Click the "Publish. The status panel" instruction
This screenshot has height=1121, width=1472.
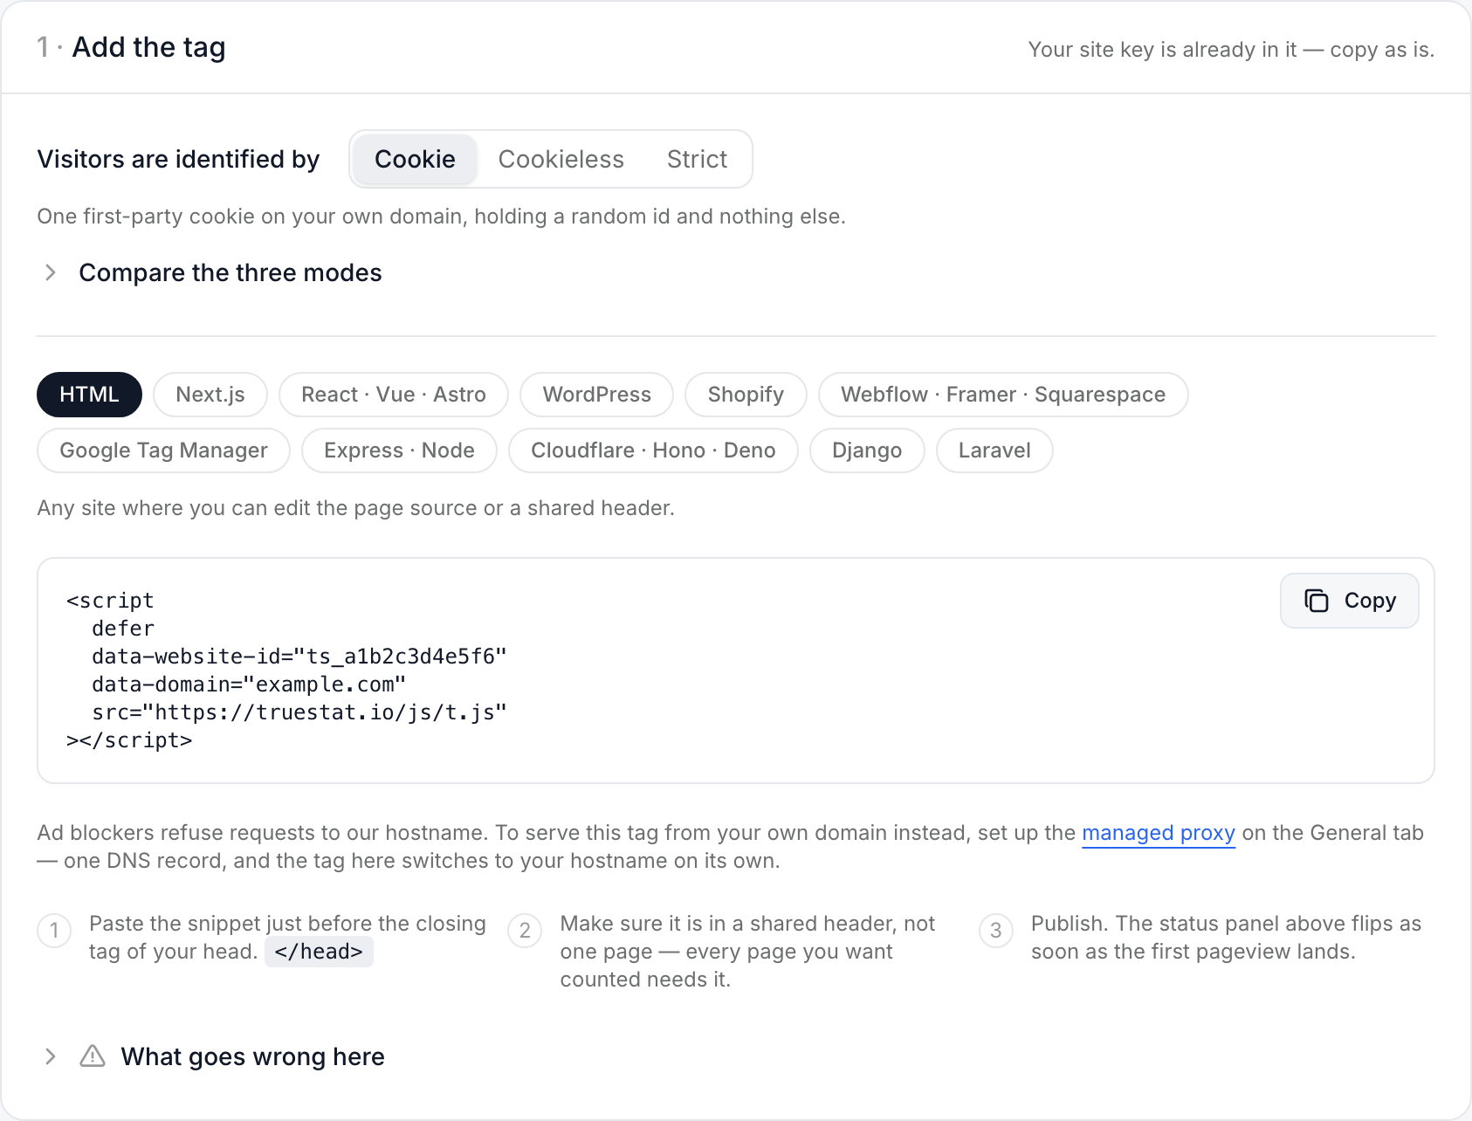1226,938
